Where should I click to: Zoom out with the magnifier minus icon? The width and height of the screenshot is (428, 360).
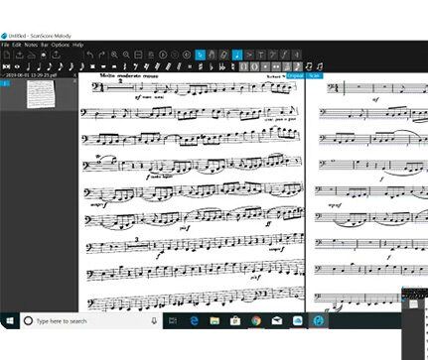tap(126, 55)
